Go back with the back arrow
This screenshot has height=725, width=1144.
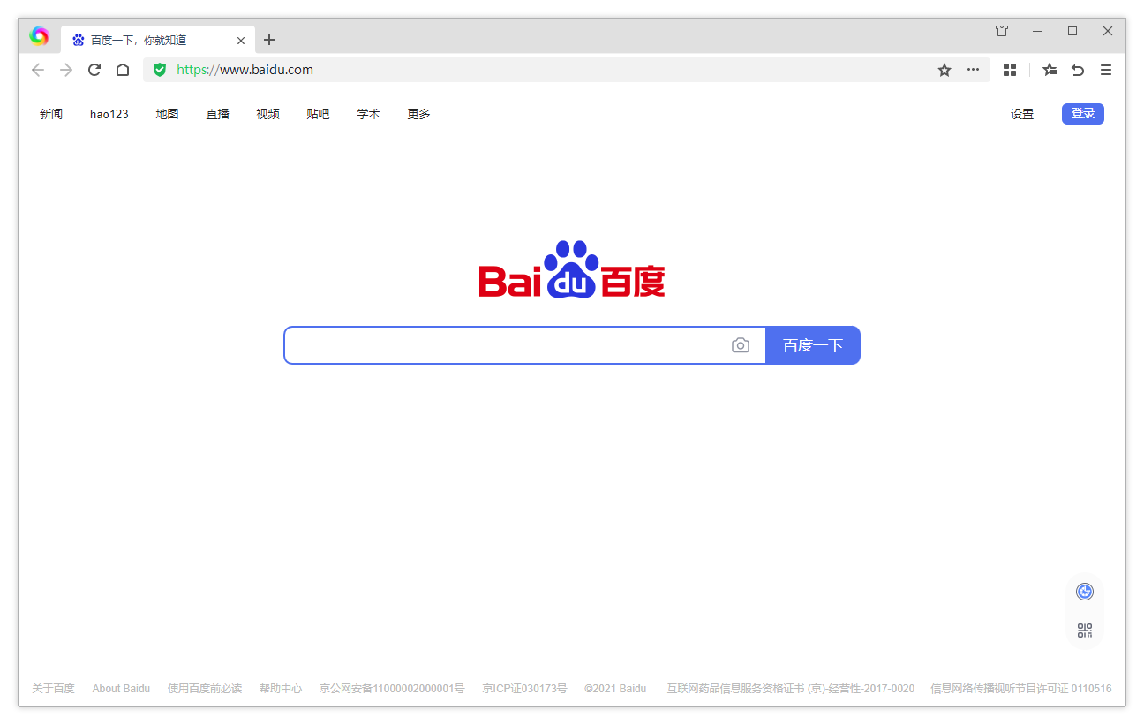point(37,70)
